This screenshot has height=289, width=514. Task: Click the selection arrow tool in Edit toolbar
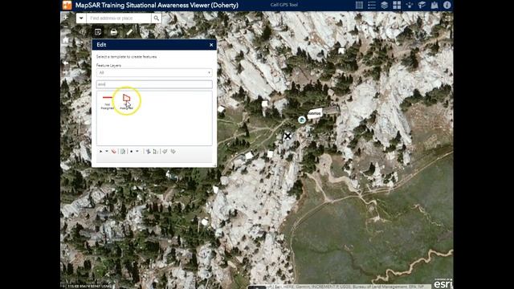(x=101, y=152)
